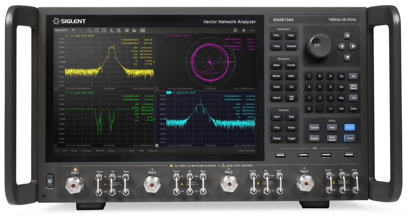This screenshot has height=216, width=408.
Task: Push the right arrow navigation key
Action: click(353, 47)
